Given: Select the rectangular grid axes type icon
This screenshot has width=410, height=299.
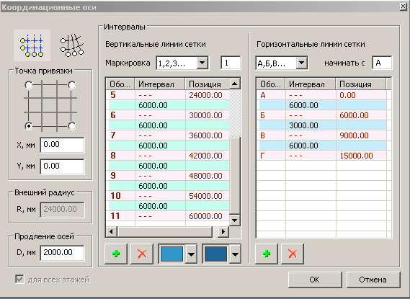Looking at the screenshot, I should [x=32, y=45].
